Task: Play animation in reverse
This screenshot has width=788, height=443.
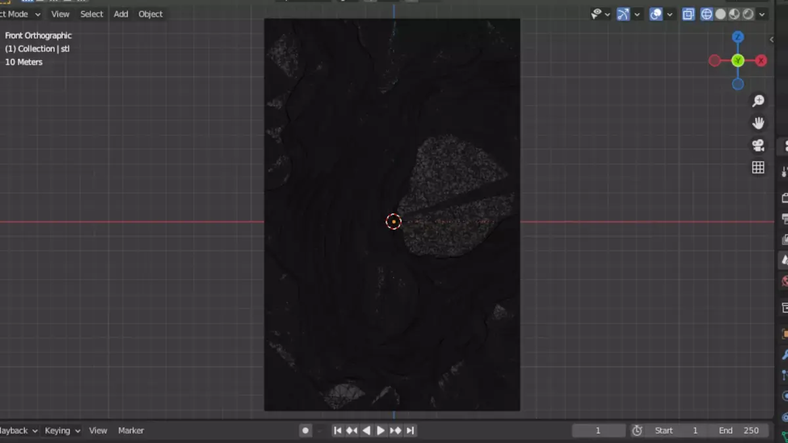Action: [366, 431]
